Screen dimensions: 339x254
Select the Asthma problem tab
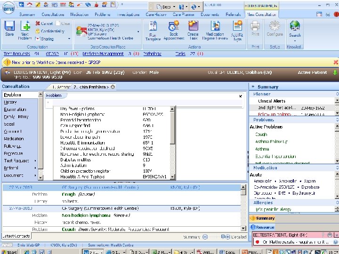point(61,87)
